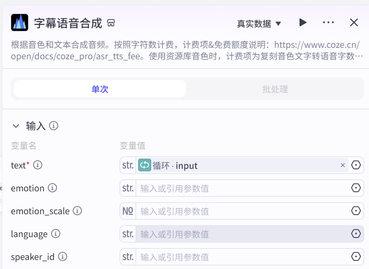Show info for the emotion_scale parameter

(x=77, y=211)
